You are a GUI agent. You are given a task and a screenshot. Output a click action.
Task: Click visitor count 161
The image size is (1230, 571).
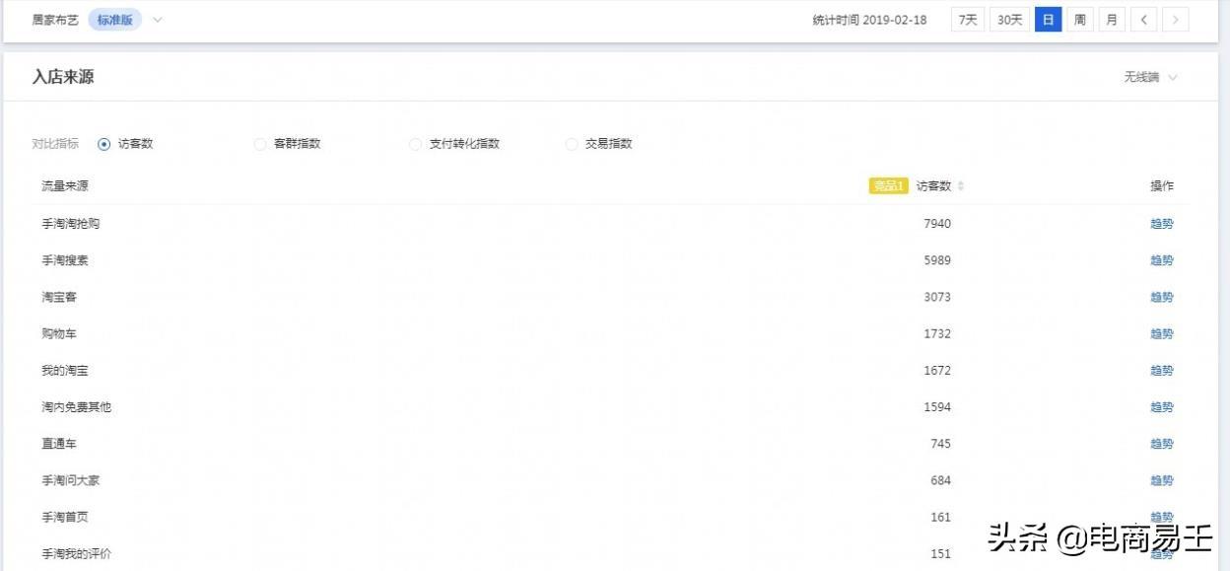click(941, 517)
